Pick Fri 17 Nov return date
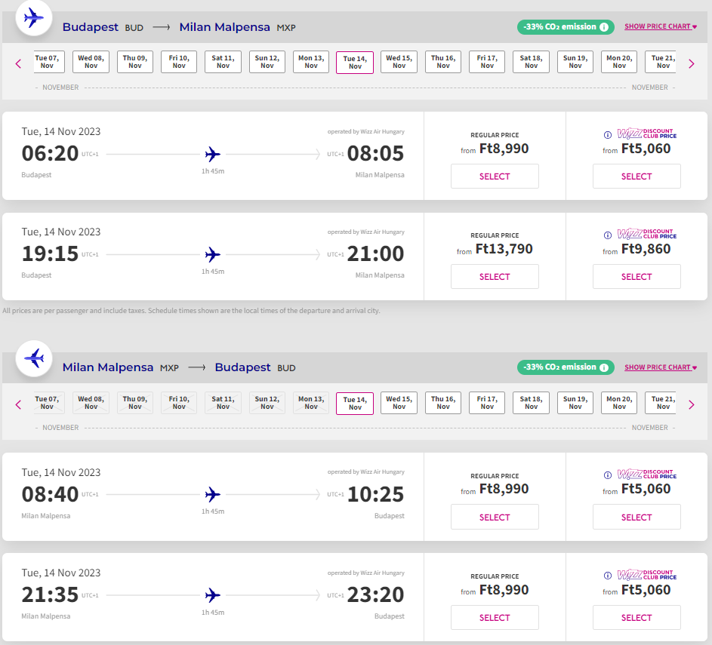 (487, 403)
